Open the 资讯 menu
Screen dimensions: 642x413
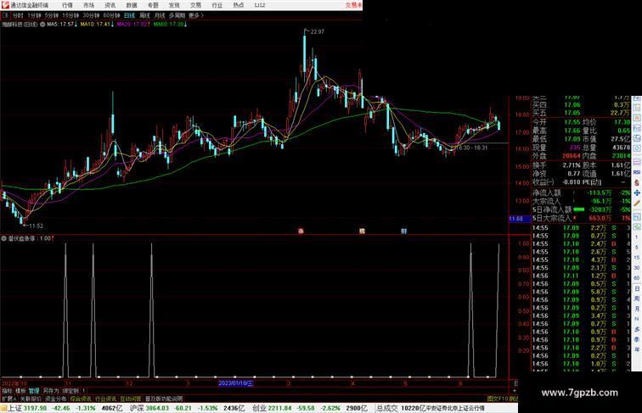[x=110, y=5]
